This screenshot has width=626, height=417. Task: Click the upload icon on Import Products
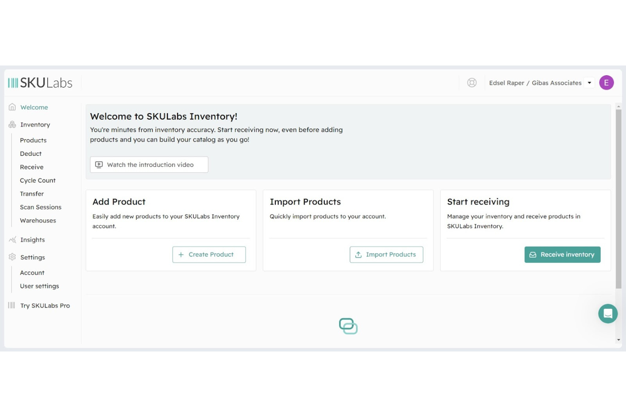358,255
